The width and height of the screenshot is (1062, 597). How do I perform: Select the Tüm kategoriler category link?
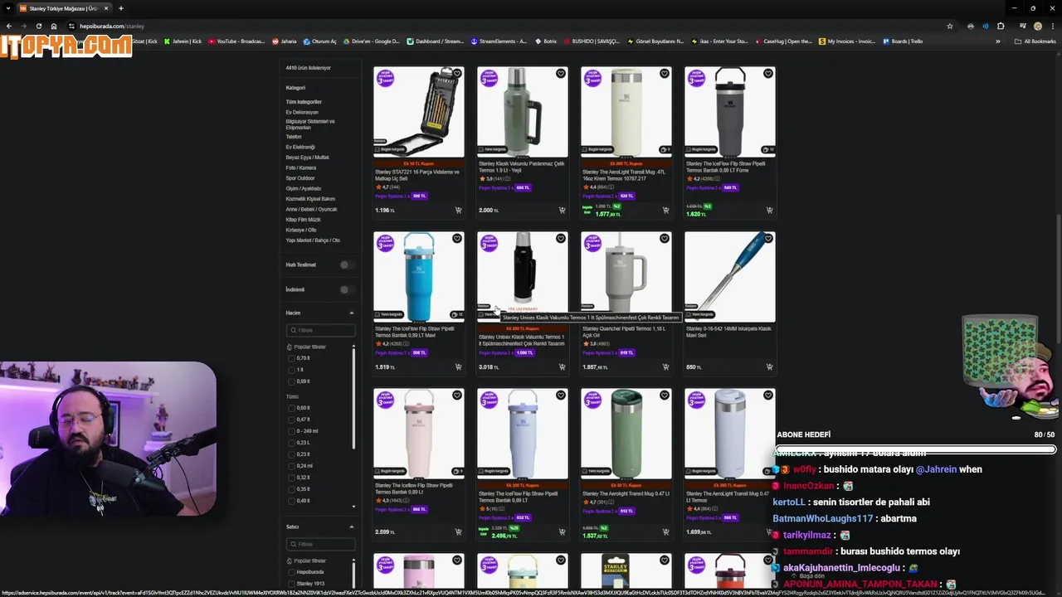[x=304, y=102]
